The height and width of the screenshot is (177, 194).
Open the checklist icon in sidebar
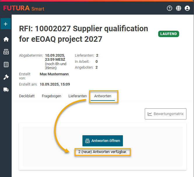6,65
